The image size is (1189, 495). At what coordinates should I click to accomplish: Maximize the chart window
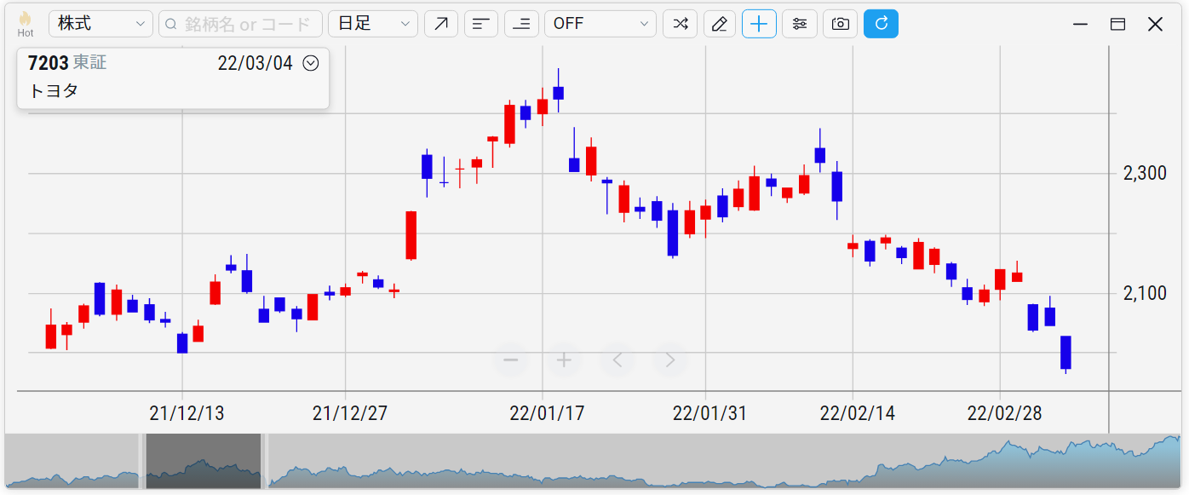pyautogui.click(x=1117, y=25)
